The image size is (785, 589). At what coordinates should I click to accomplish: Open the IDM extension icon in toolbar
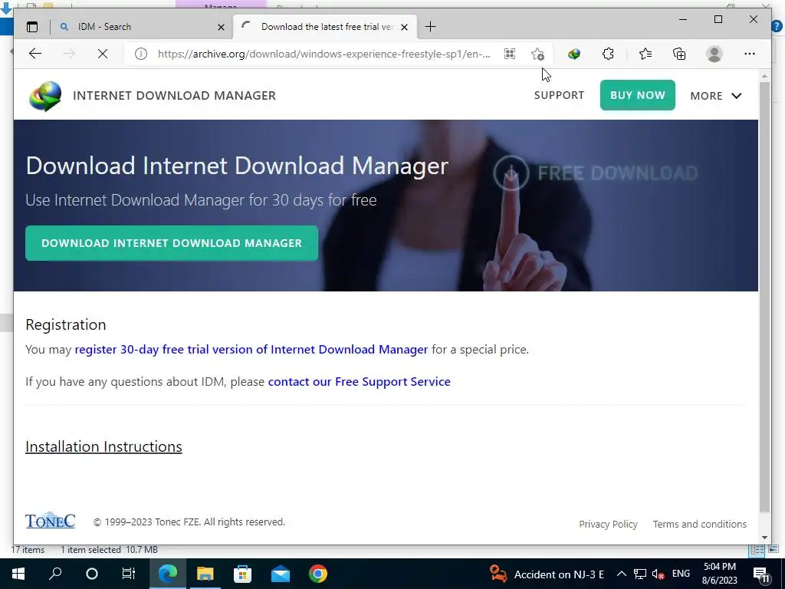tap(573, 54)
